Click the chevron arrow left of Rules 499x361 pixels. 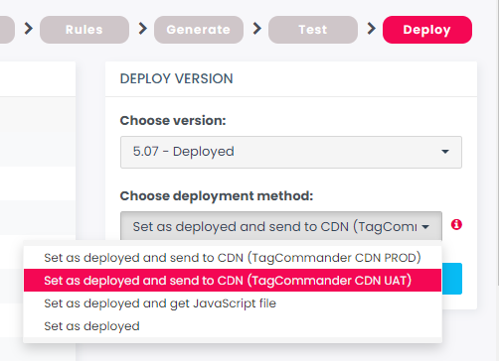tap(29, 29)
